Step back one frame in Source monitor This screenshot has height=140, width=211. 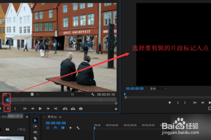pyautogui.click(x=33, y=108)
